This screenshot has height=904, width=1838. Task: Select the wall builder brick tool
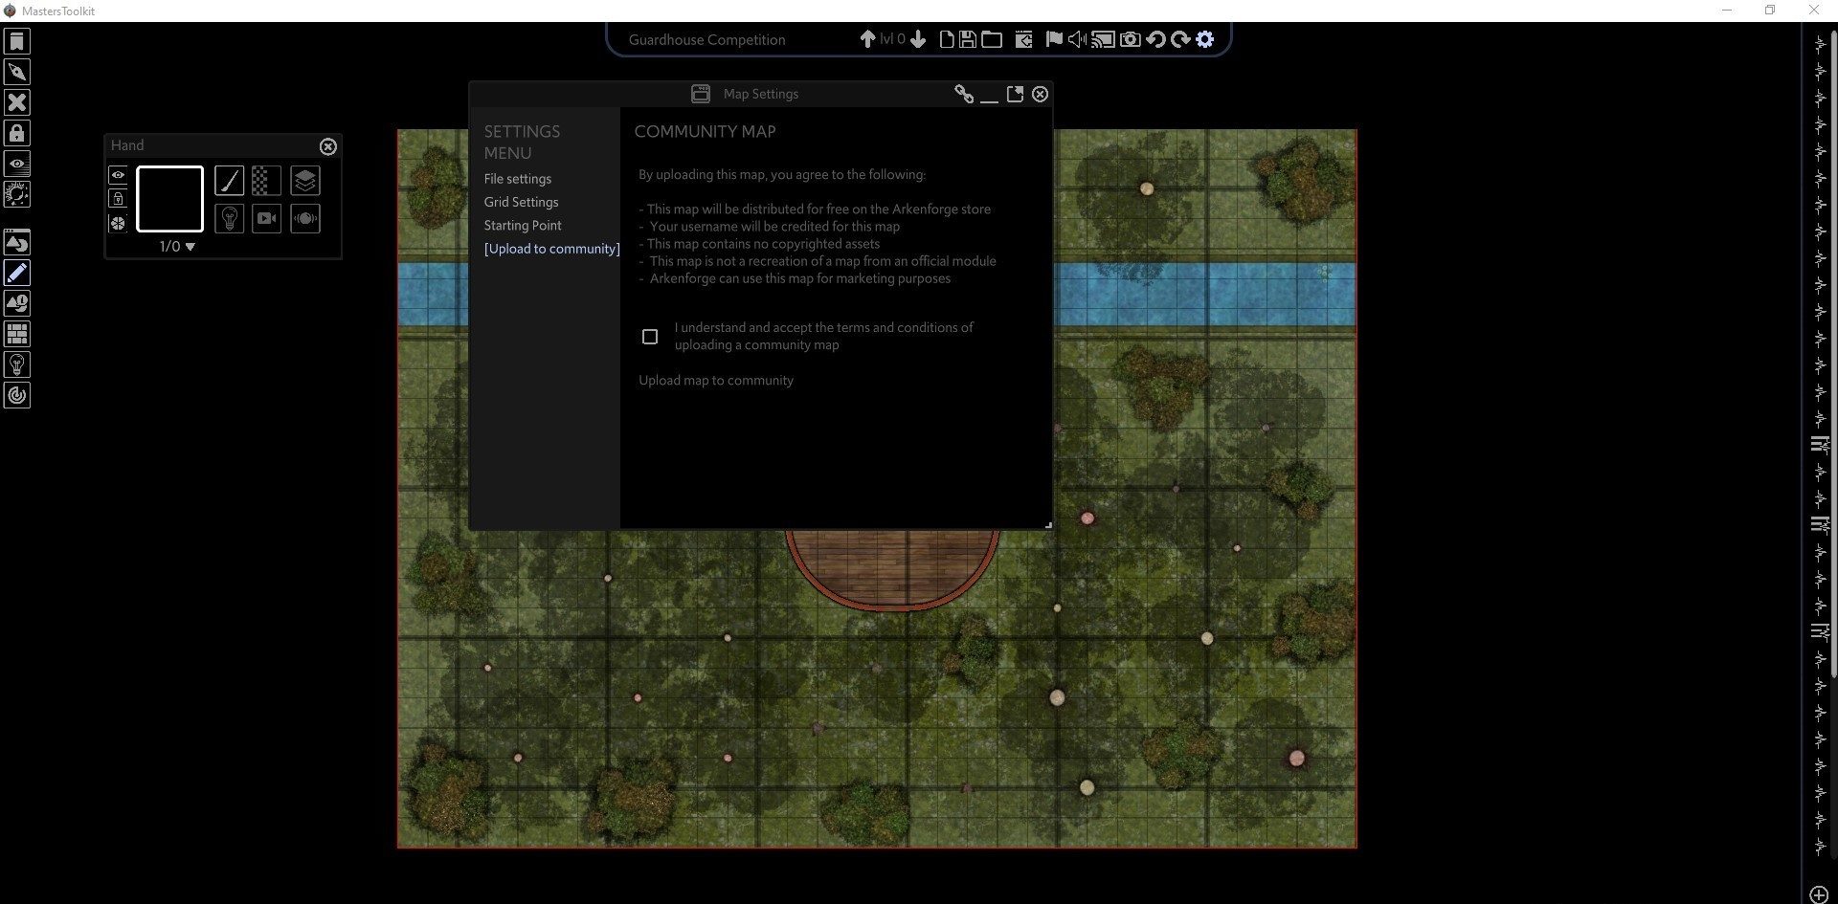tap(16, 334)
